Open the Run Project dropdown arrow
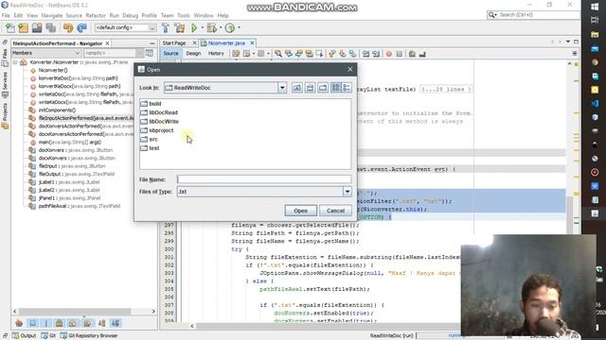The height and width of the screenshot is (340, 606). tap(202, 27)
